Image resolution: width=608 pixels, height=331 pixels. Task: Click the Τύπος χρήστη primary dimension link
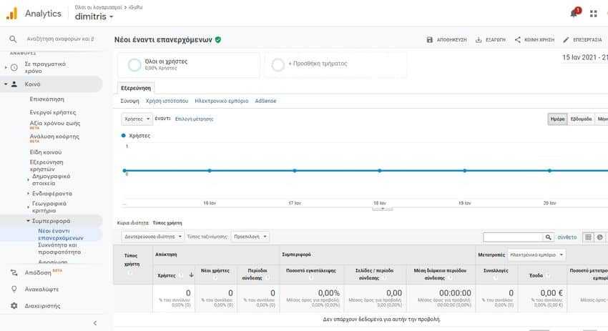167,223
